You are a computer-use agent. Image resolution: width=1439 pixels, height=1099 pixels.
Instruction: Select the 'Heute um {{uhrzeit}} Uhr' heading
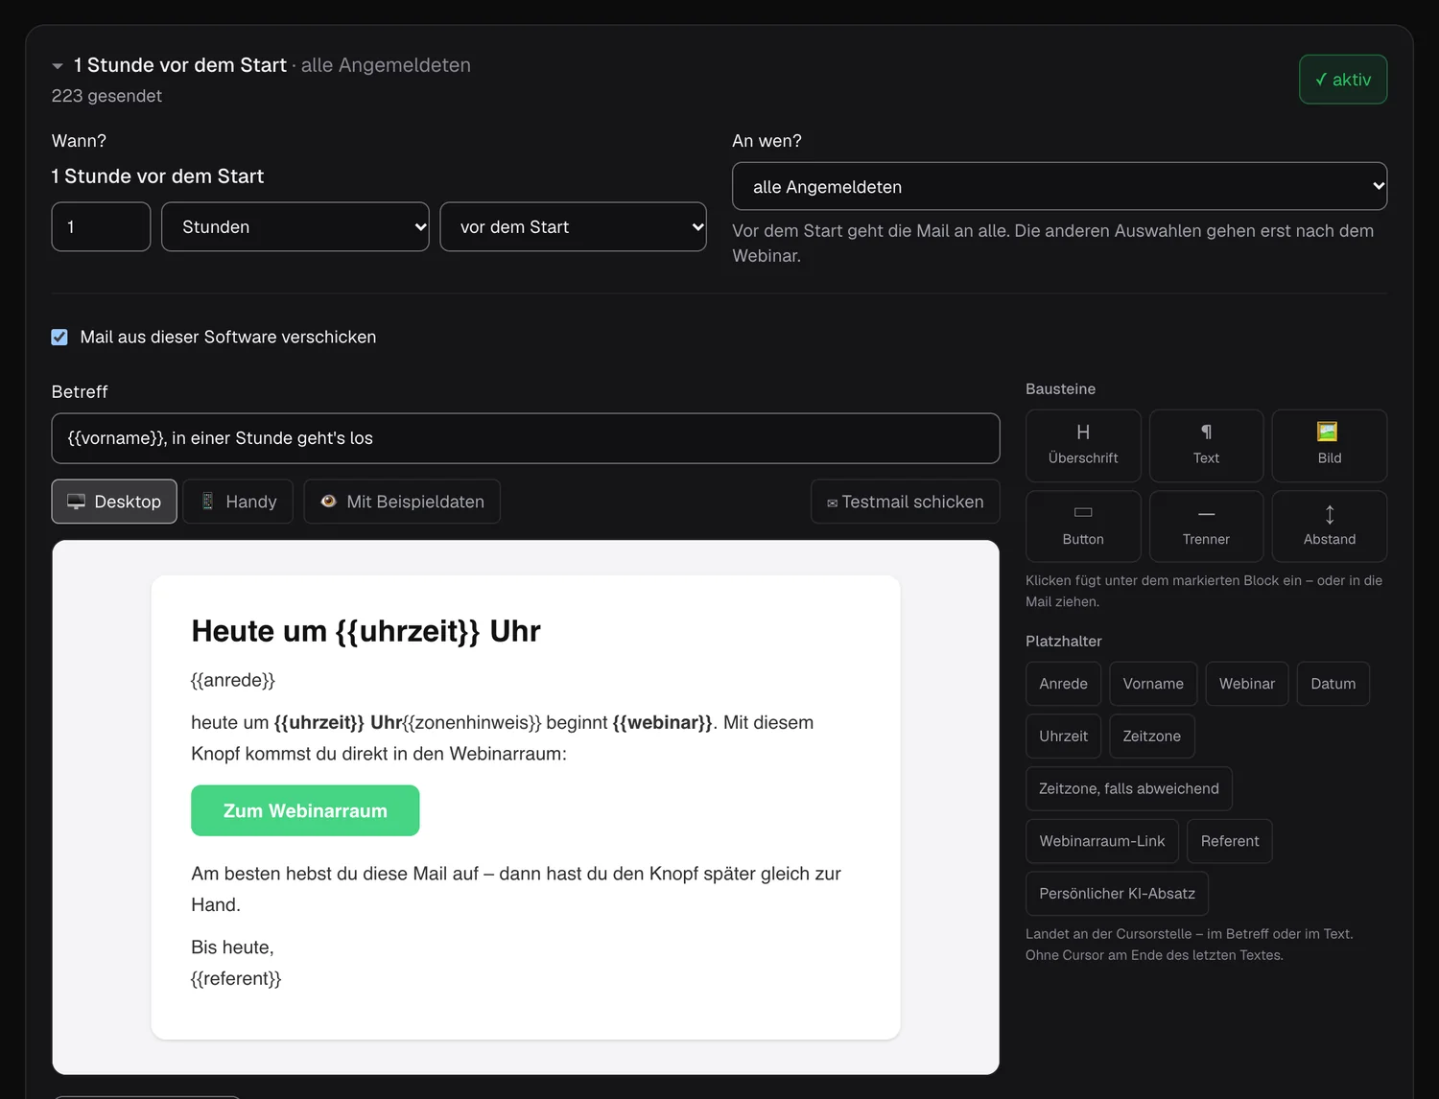[x=366, y=631]
